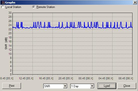This screenshot has height=91, width=138.
Task: Click inside the 1 Day combo box field
Action: (x=80, y=86)
